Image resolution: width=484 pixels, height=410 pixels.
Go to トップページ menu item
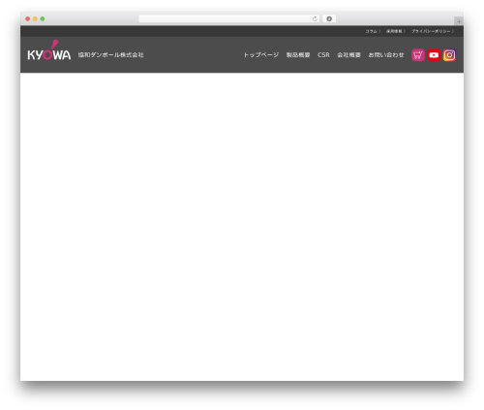click(x=261, y=55)
